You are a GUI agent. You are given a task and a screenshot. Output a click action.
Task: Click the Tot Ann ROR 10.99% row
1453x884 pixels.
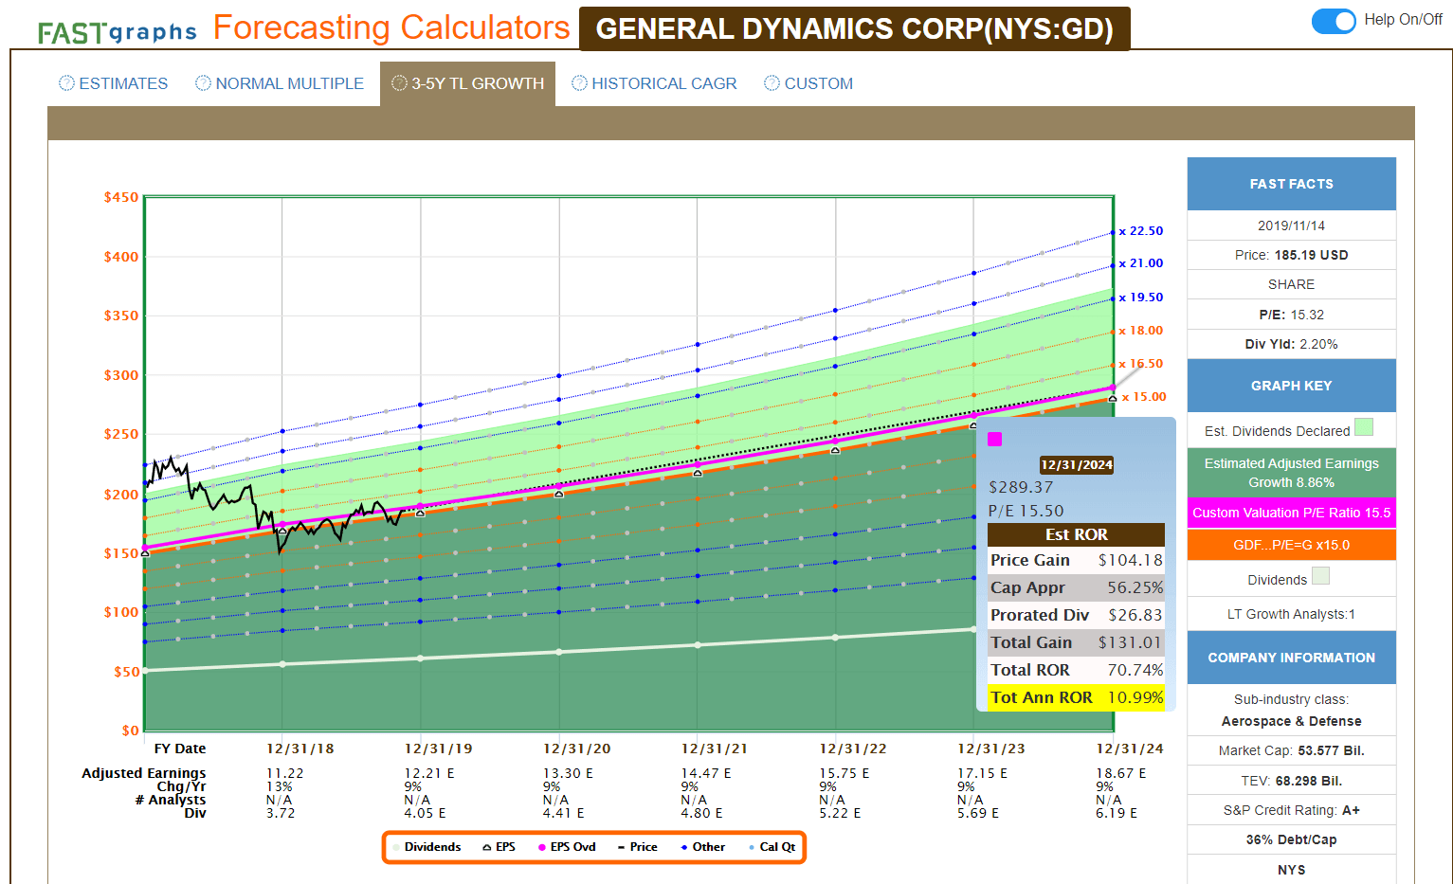point(1076,697)
